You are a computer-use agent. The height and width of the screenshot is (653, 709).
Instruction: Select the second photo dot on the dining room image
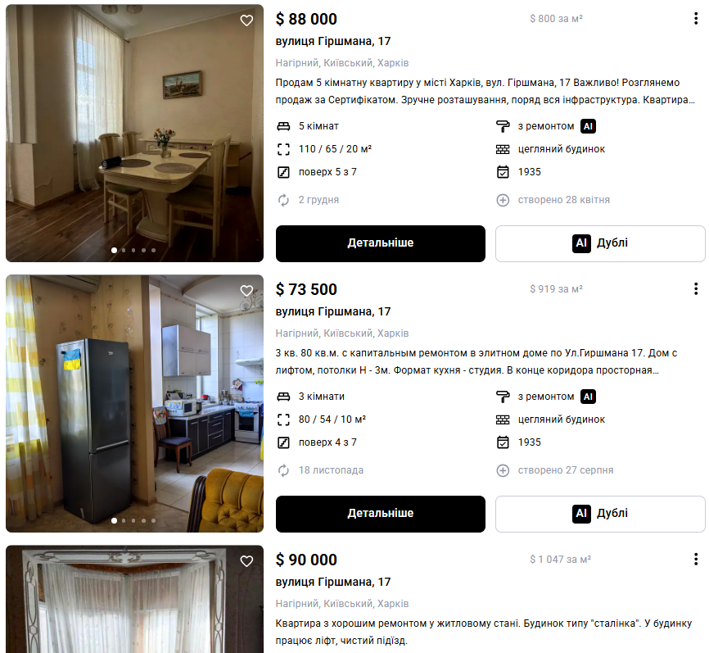pos(124,250)
